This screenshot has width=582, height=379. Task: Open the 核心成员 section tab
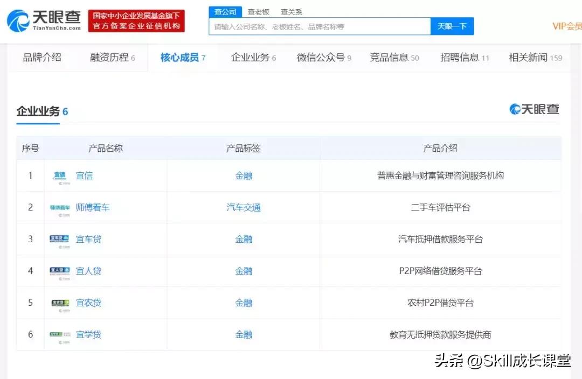coord(179,59)
